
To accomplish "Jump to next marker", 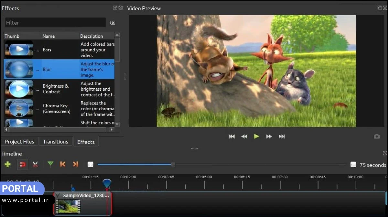I will pyautogui.click(x=75, y=164).
